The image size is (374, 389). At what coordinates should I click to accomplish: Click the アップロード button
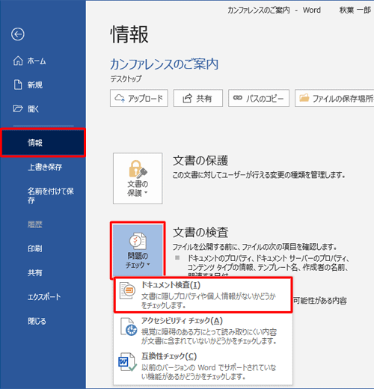(139, 98)
